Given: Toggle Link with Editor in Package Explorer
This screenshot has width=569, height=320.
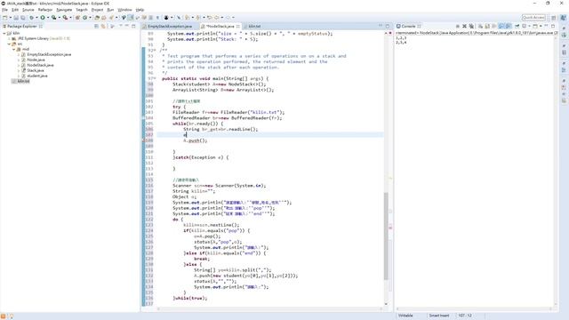Looking at the screenshot, I should (x=103, y=26).
